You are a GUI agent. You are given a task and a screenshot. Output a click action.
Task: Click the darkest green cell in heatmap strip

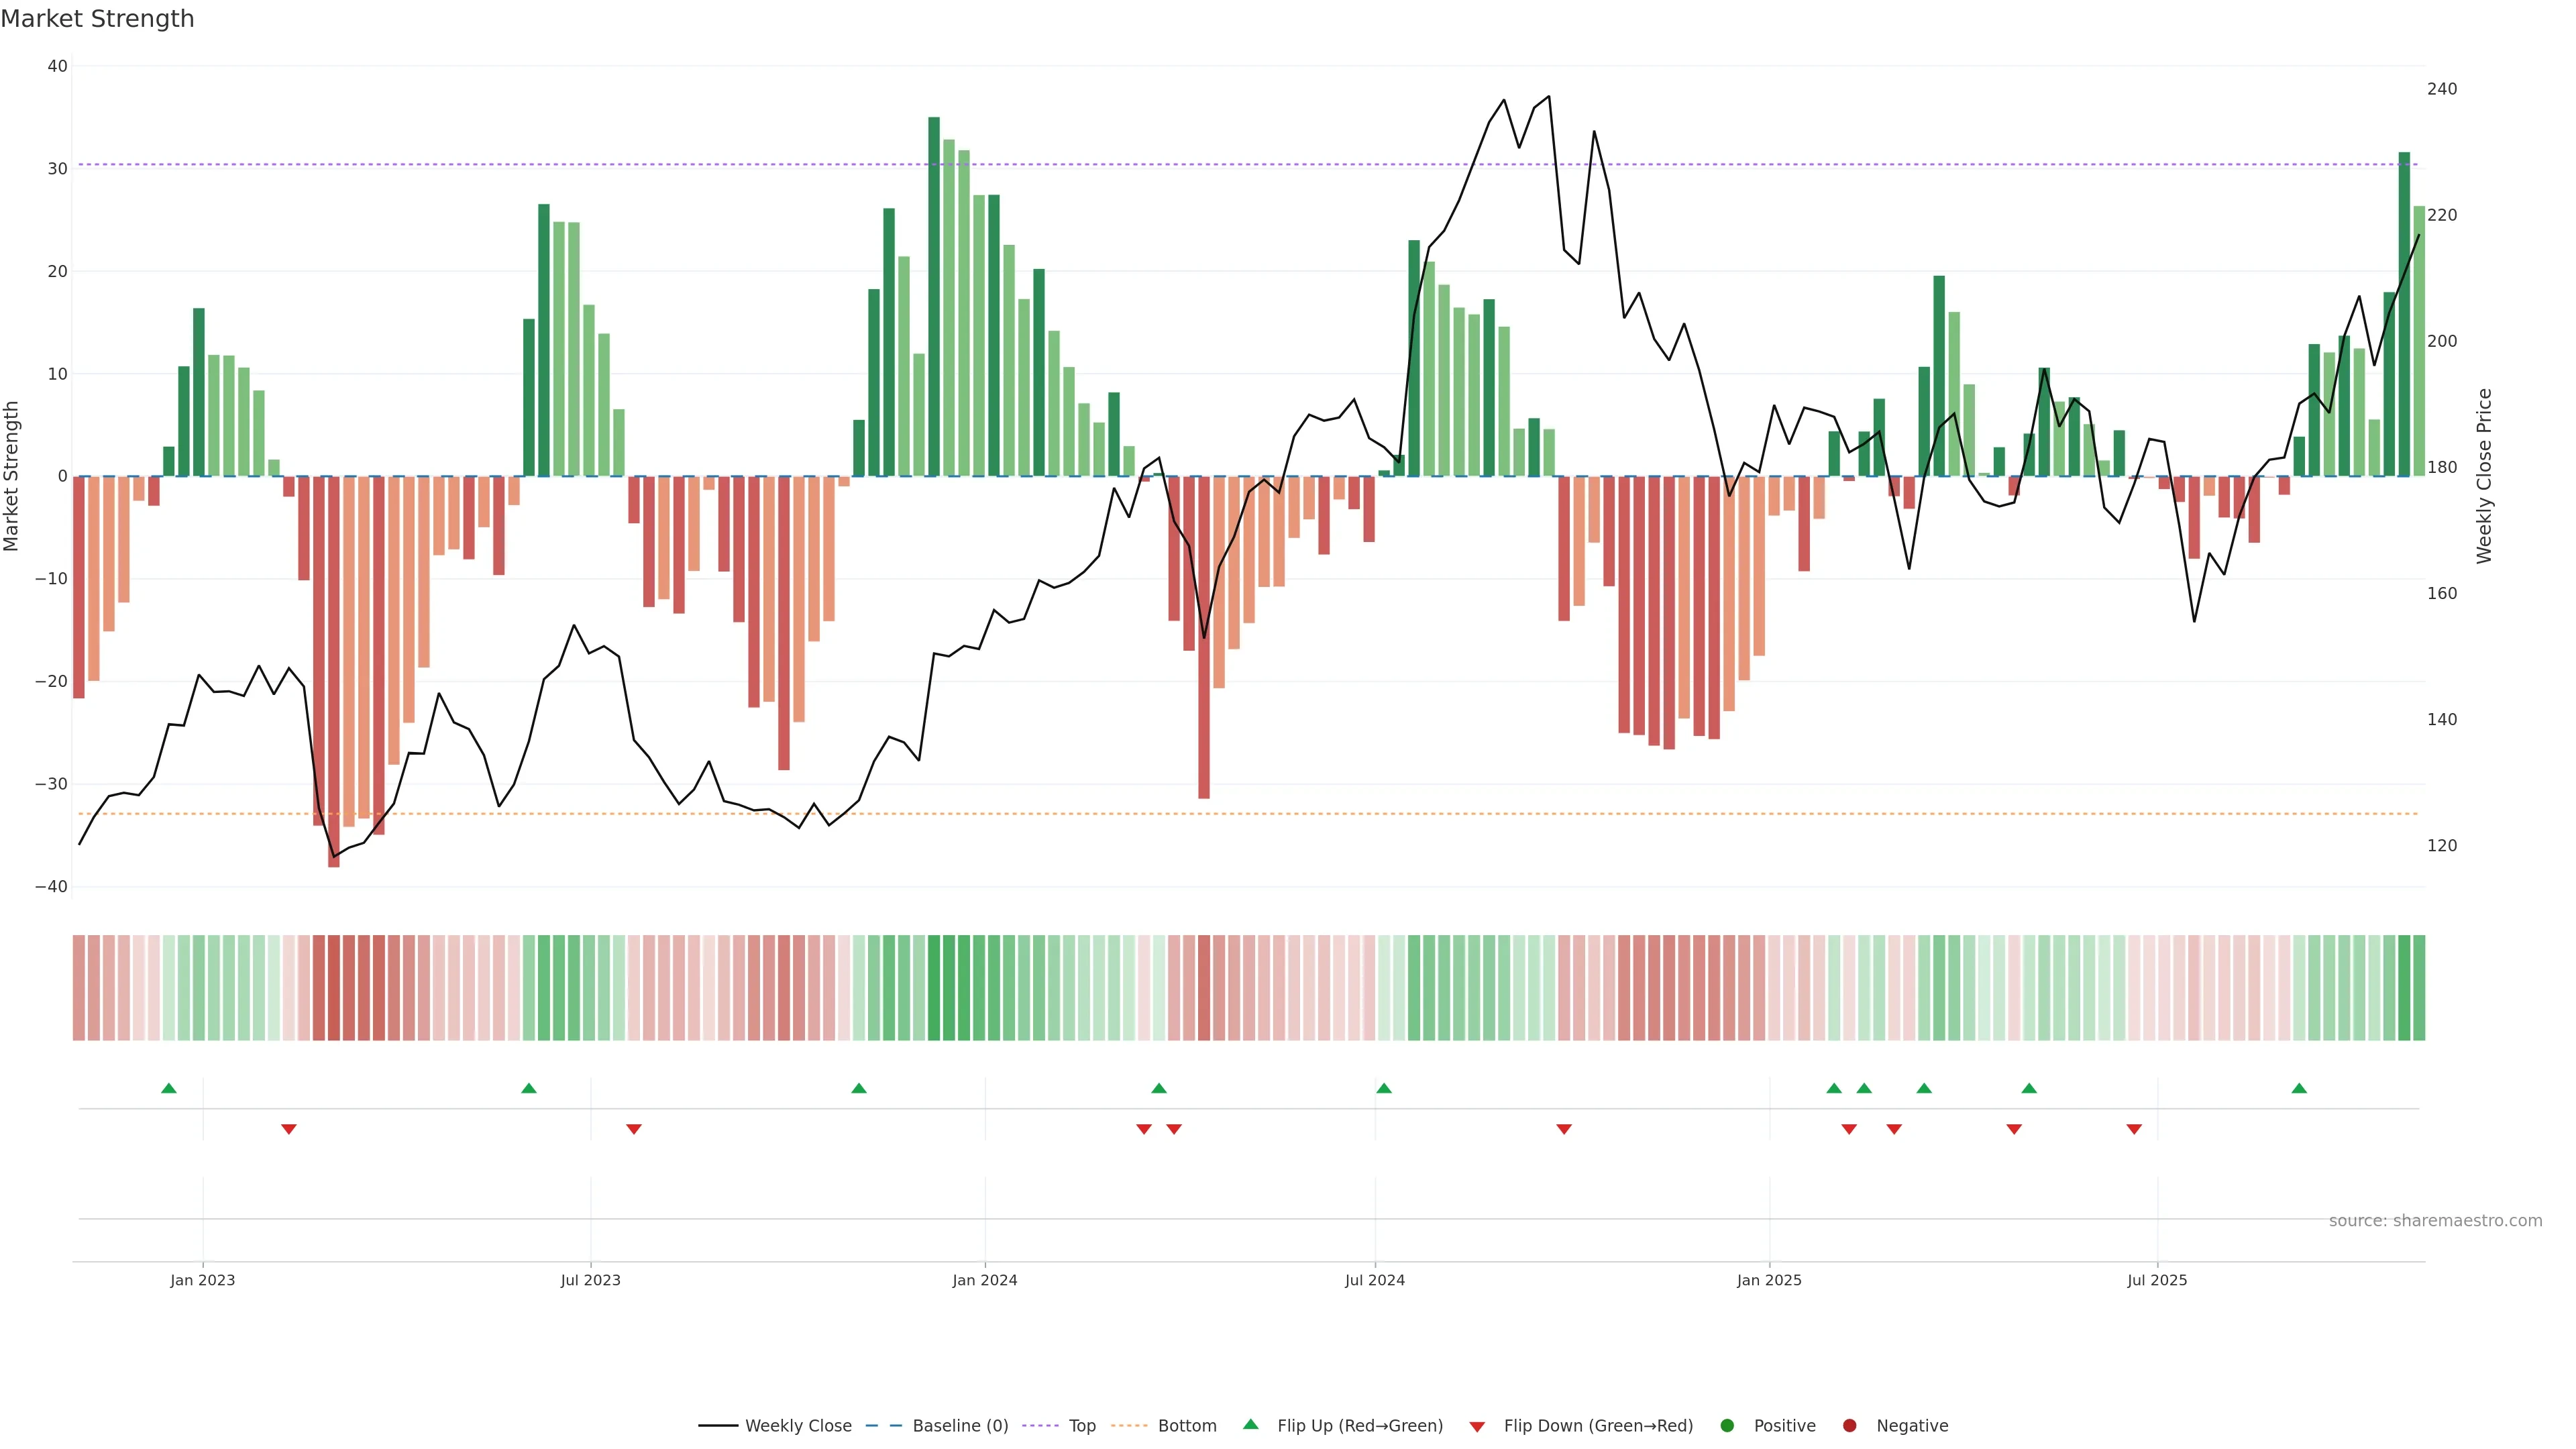pos(934,987)
